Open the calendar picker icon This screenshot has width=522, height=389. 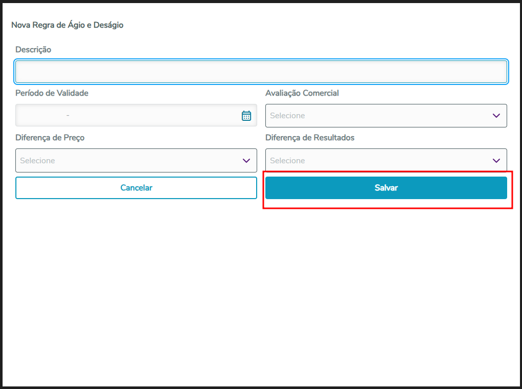tap(246, 116)
